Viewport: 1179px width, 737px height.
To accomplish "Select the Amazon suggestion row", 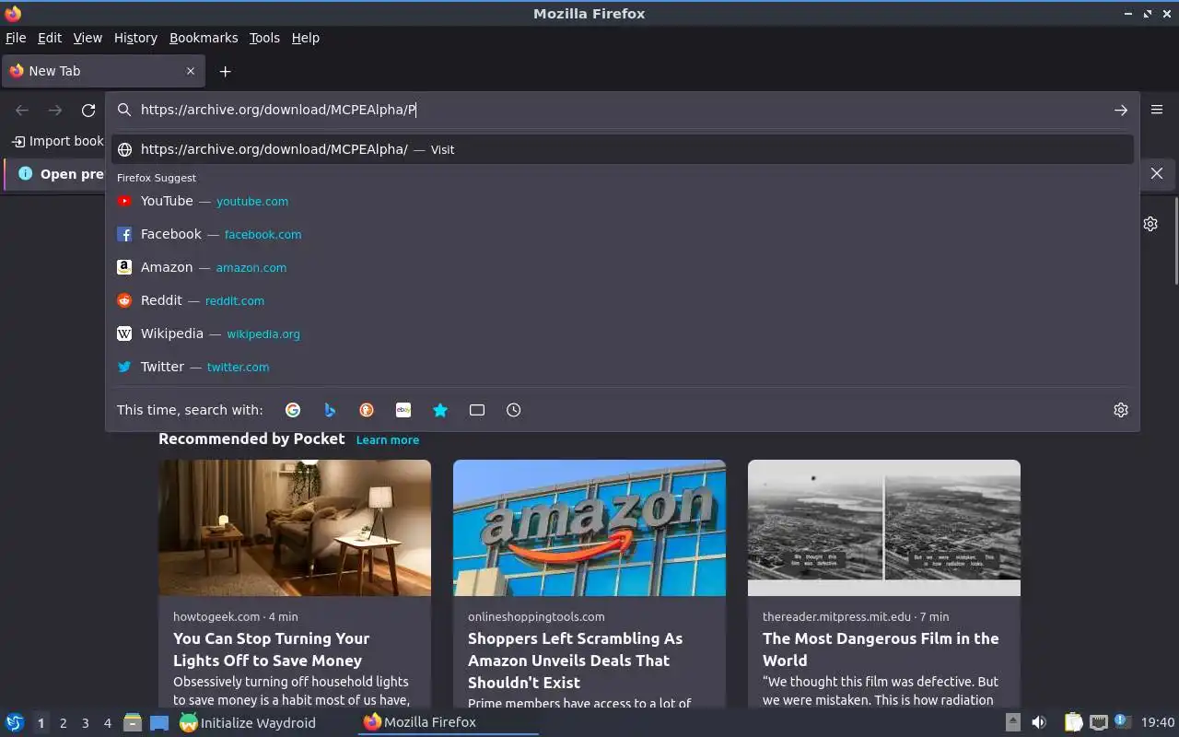I will 623,267.
